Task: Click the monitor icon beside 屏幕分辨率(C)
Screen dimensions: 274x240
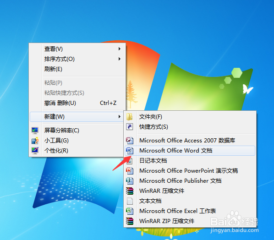Action: (35, 131)
